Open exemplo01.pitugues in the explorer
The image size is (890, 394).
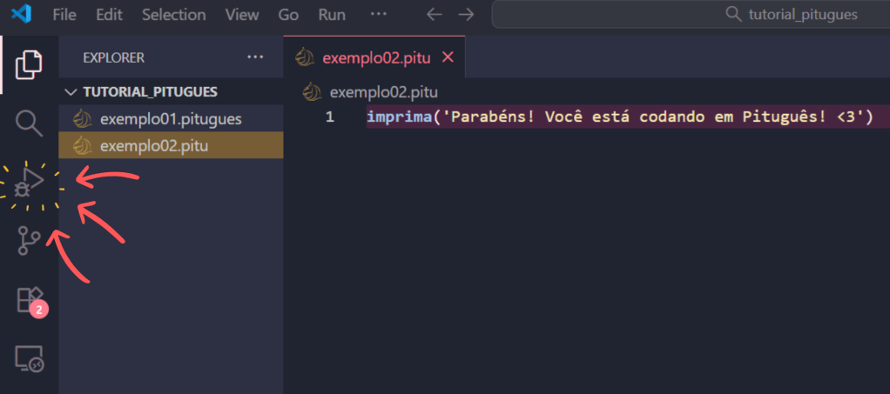[171, 119]
